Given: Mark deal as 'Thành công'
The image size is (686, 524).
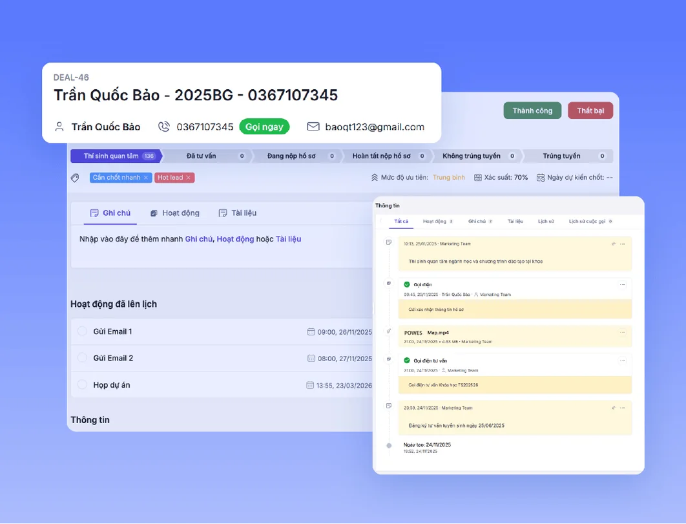Looking at the screenshot, I should [x=532, y=110].
